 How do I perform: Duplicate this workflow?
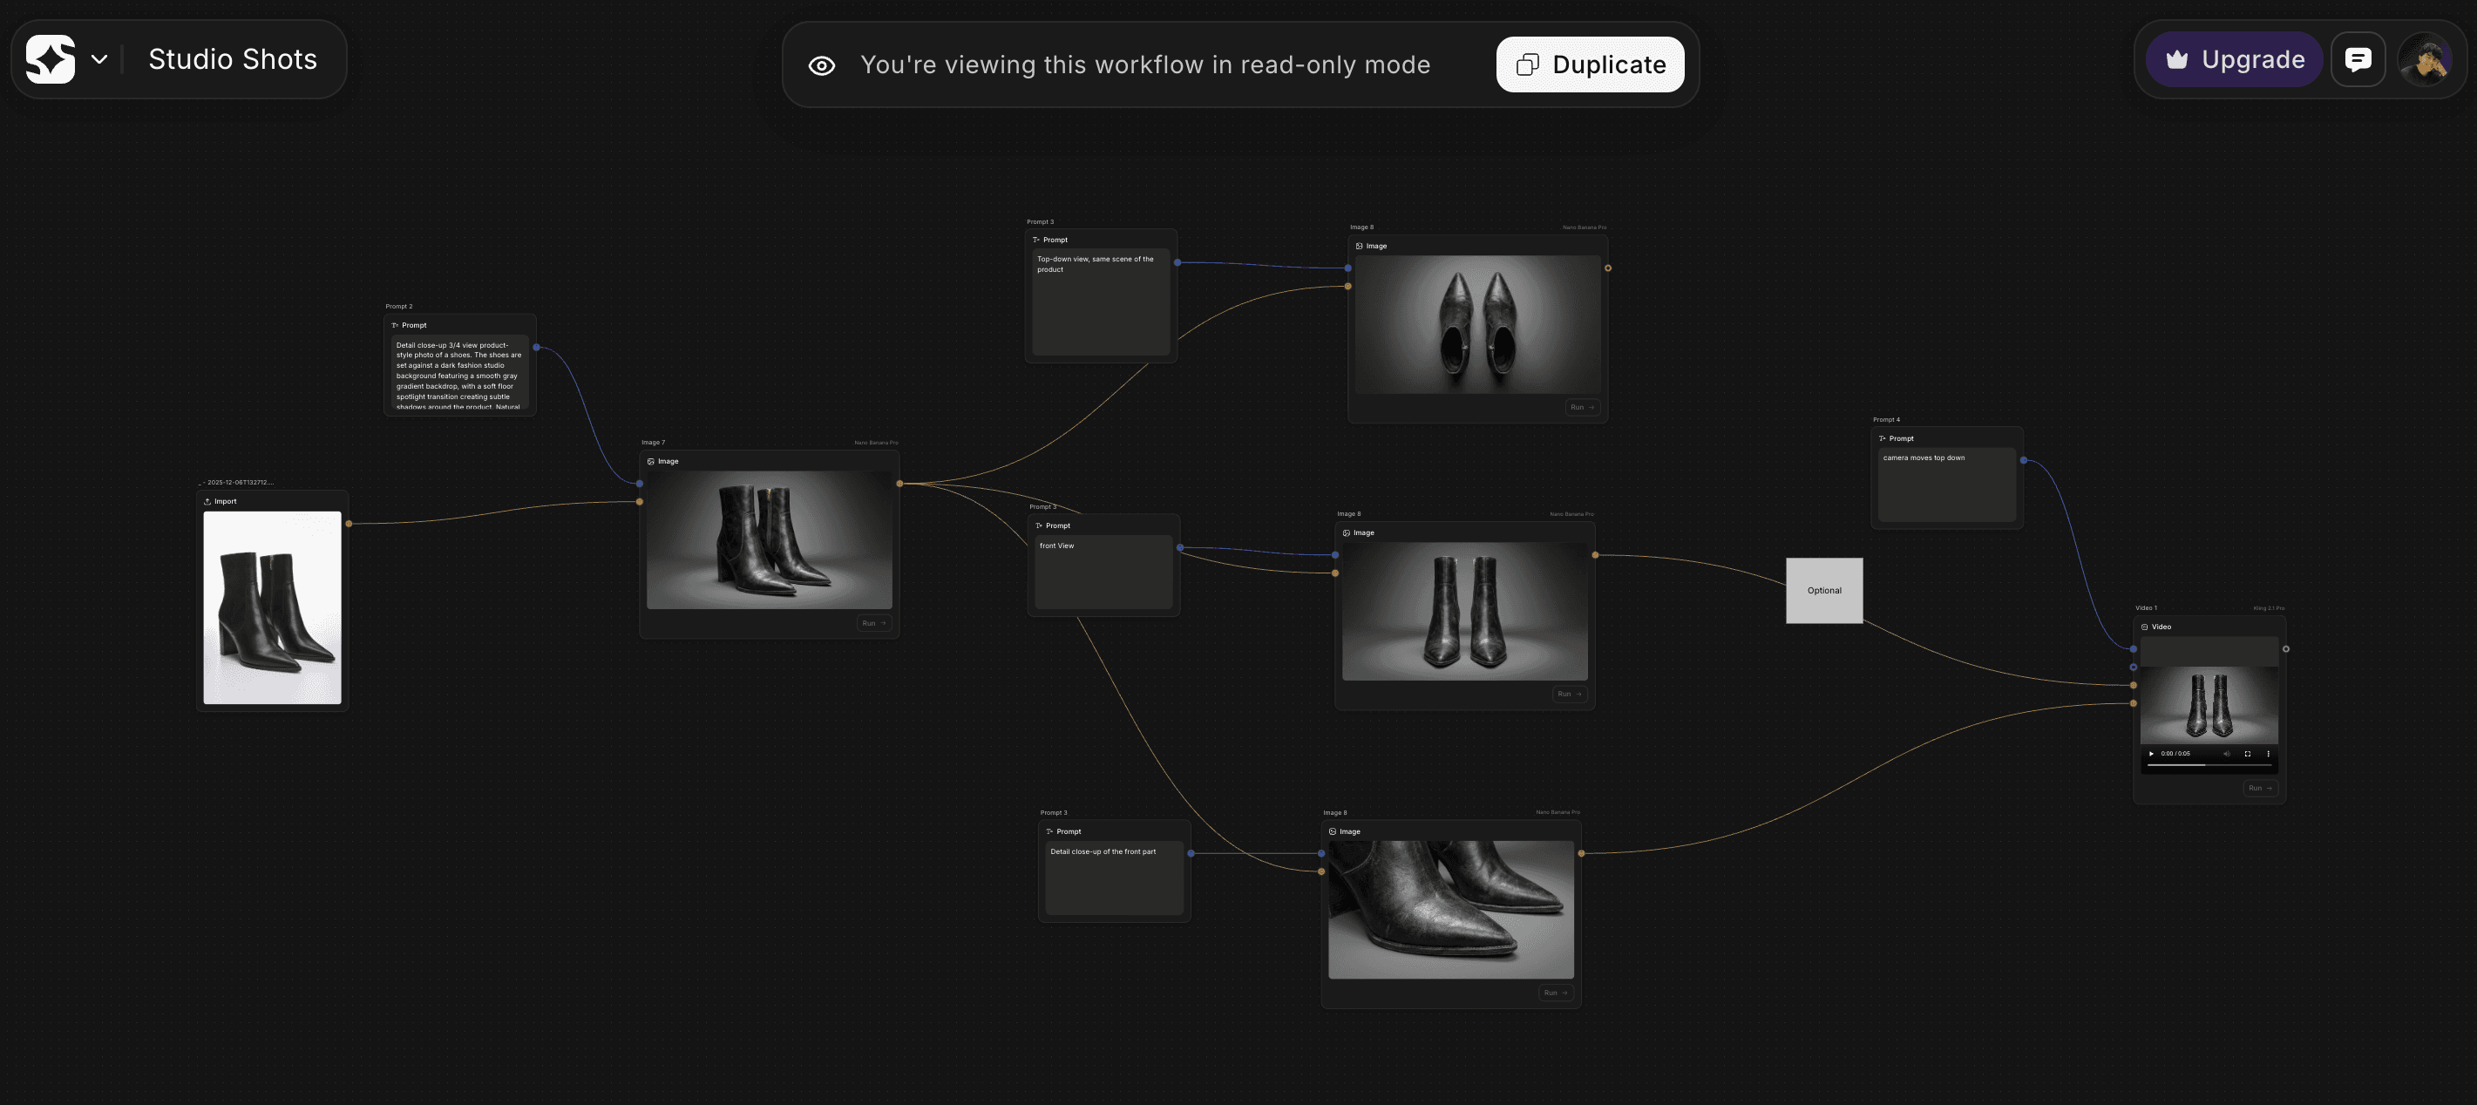(1590, 64)
